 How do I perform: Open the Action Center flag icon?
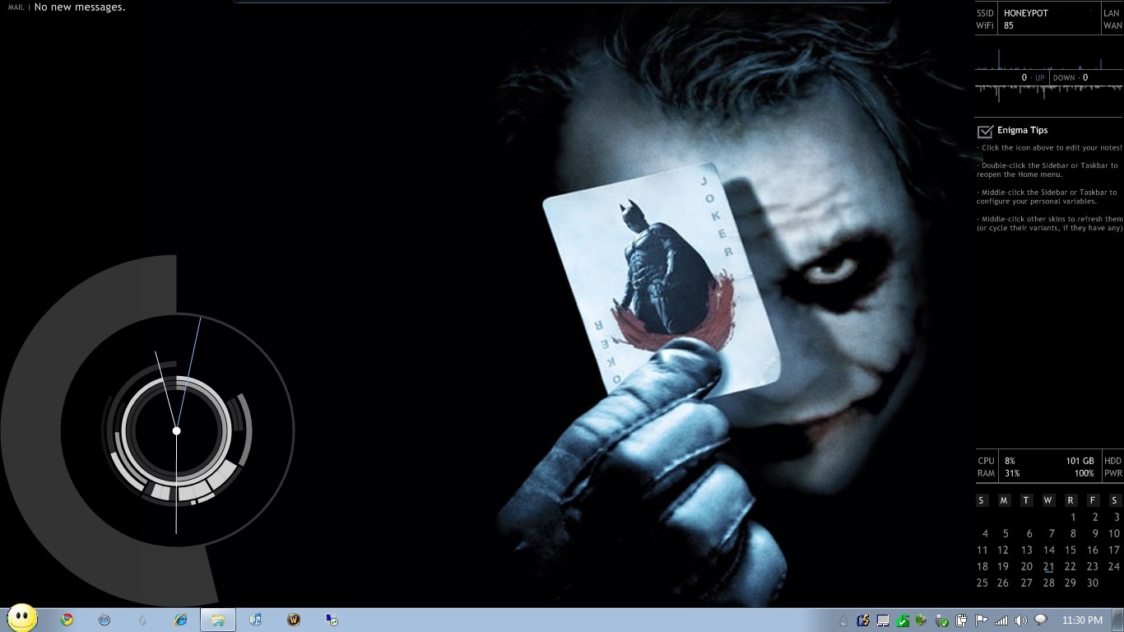coord(981,620)
